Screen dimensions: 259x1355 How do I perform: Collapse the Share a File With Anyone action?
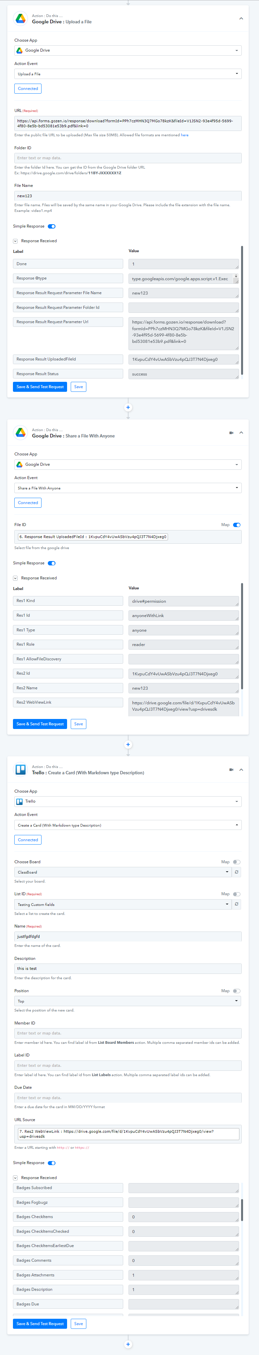[241, 433]
